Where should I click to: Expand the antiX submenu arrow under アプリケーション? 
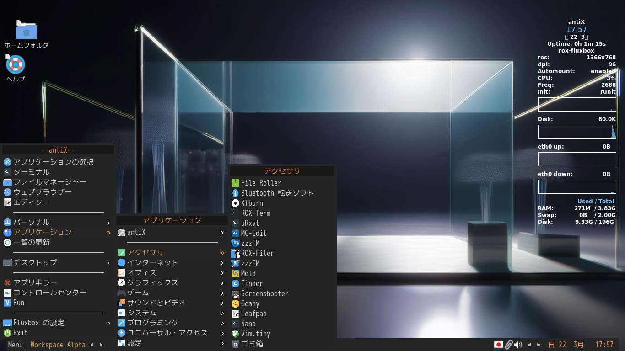tap(222, 233)
